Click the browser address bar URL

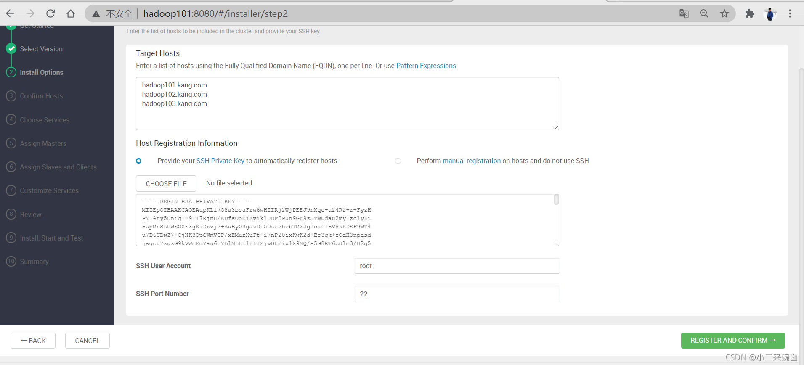tap(215, 13)
